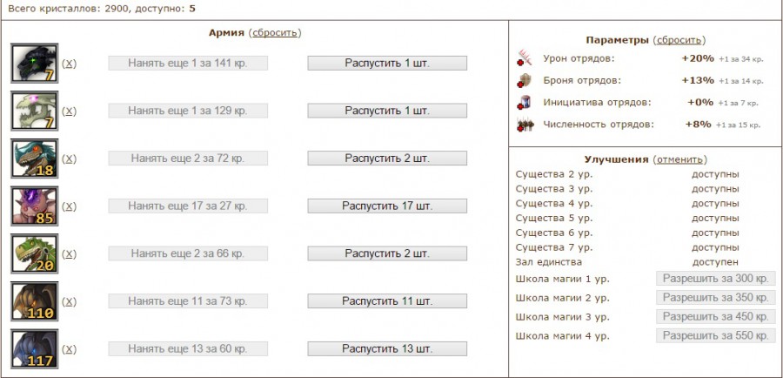The image size is (783, 378).
Task: Unlock magic school level 1 for 300 кр.
Action: [x=715, y=279]
